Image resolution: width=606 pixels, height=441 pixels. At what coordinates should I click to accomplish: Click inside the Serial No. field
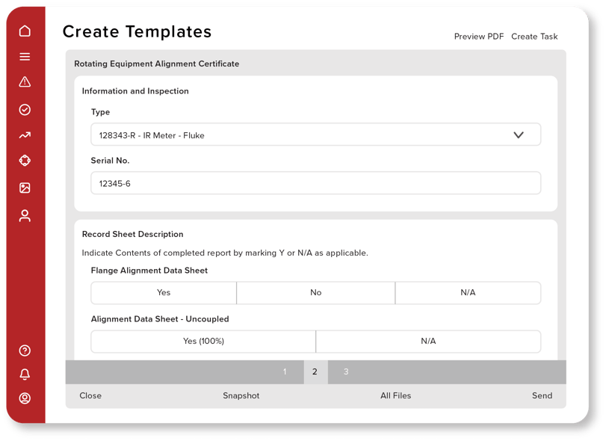[x=315, y=182]
